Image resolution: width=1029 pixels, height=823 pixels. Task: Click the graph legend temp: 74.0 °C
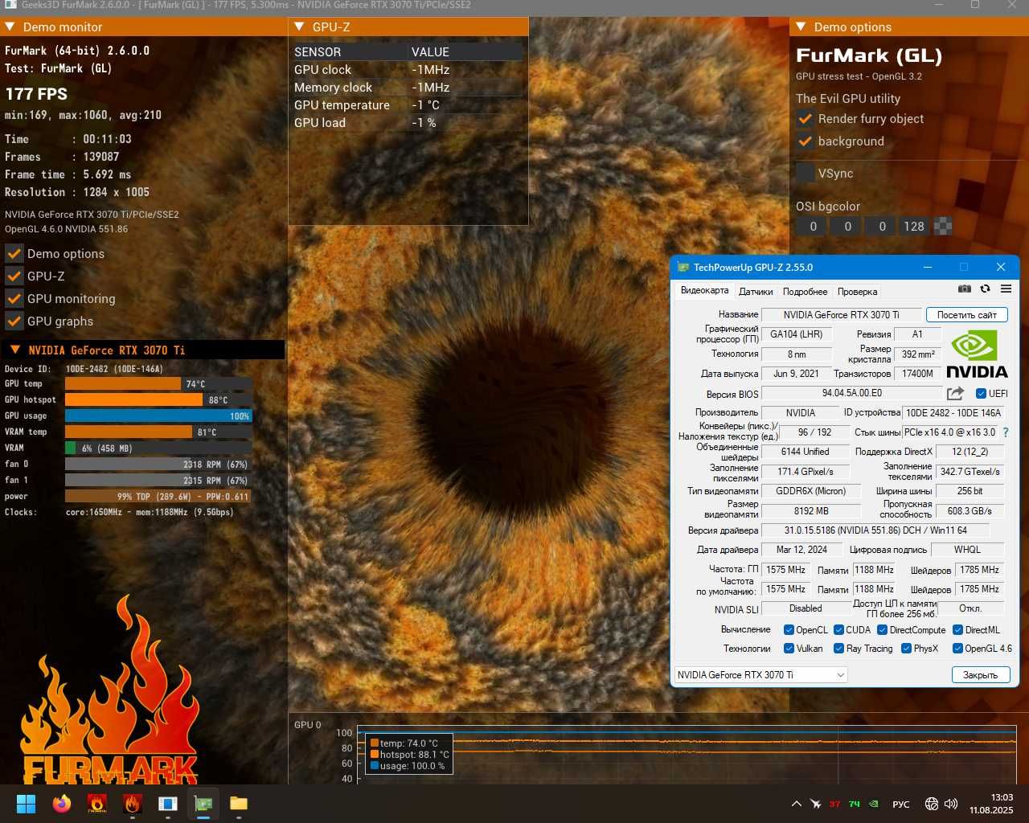pyautogui.click(x=409, y=743)
